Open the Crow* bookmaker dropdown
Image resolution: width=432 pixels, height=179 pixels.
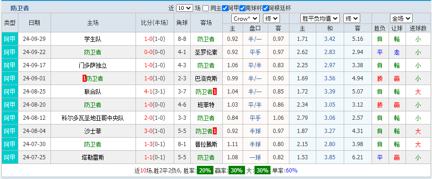point(246,19)
